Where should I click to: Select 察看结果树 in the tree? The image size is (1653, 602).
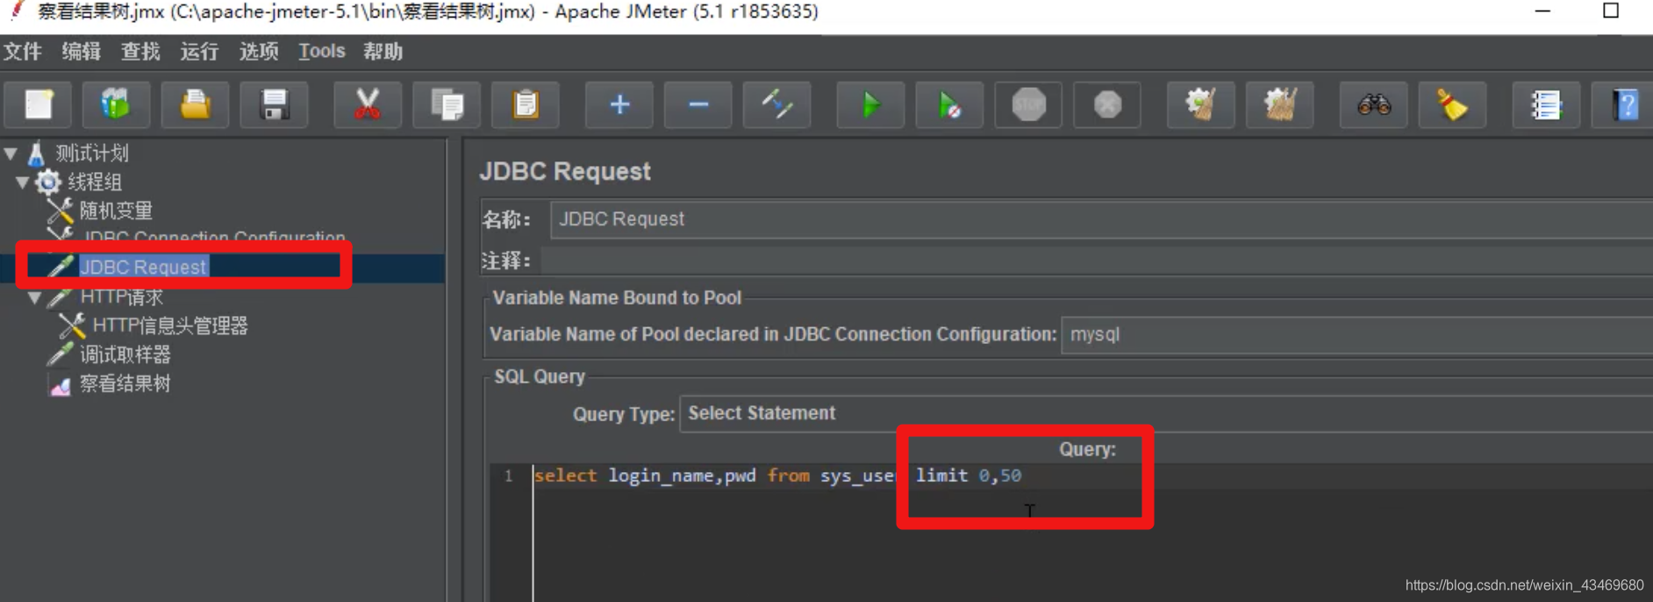(x=125, y=383)
